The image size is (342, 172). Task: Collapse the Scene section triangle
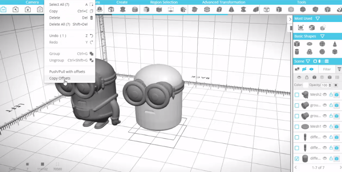[308, 61]
